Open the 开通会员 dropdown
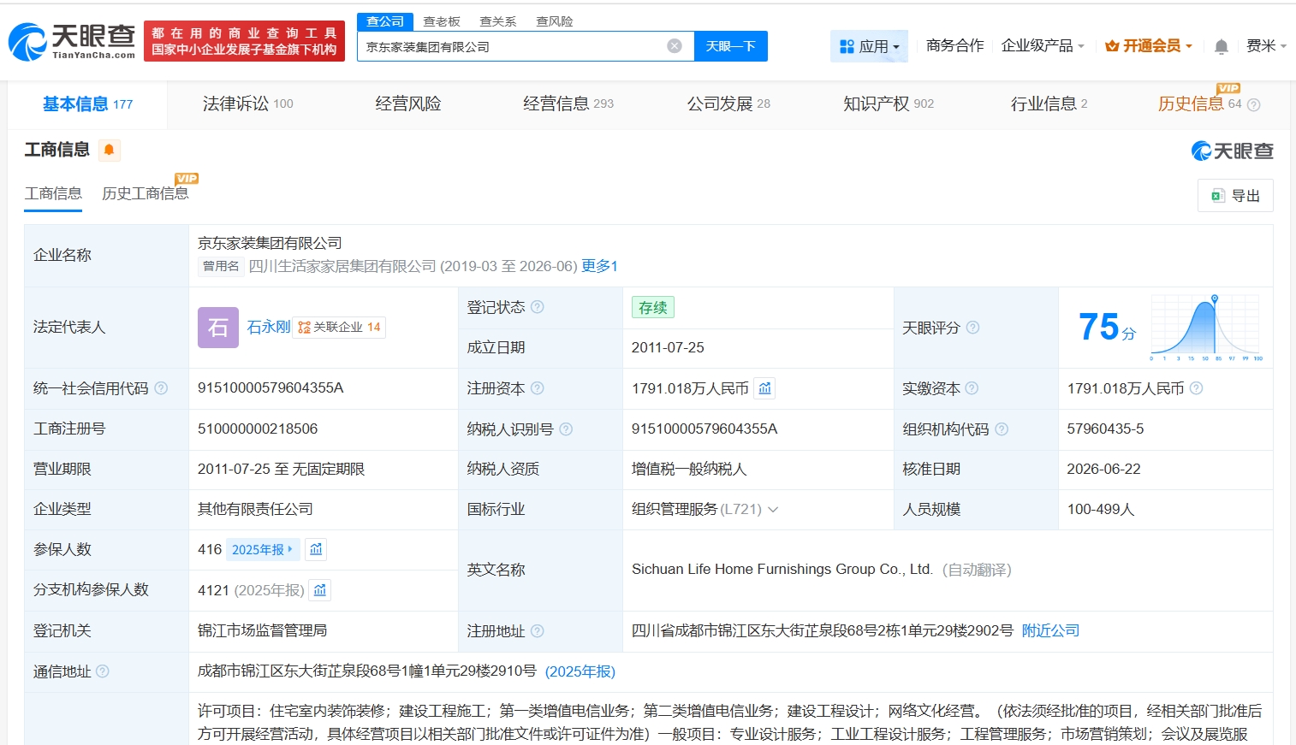Viewport: 1296px width, 745px height. (x=1149, y=45)
